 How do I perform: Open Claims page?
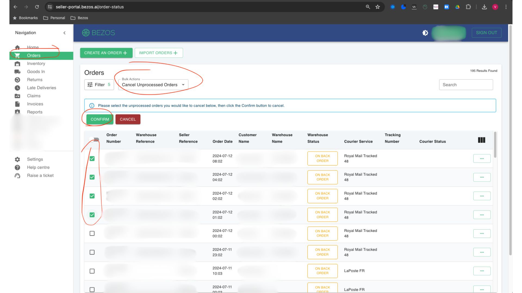click(x=41, y=96)
